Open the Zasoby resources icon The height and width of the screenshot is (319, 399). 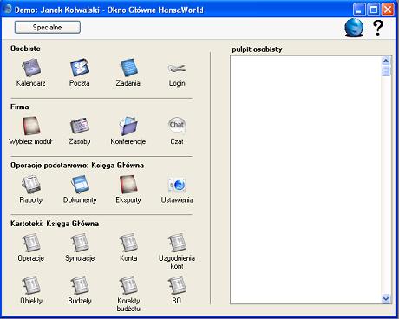[x=80, y=126]
